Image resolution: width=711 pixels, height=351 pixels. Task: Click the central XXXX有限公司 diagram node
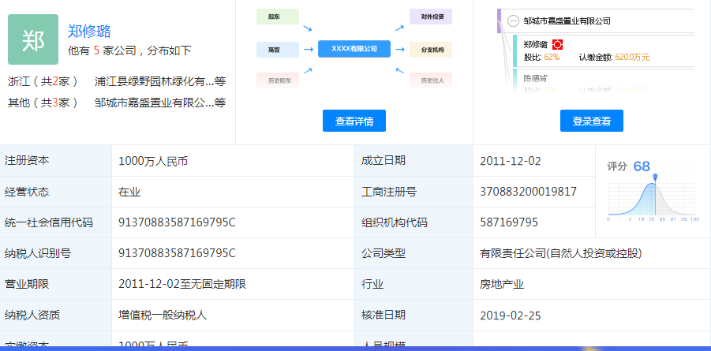(x=354, y=49)
